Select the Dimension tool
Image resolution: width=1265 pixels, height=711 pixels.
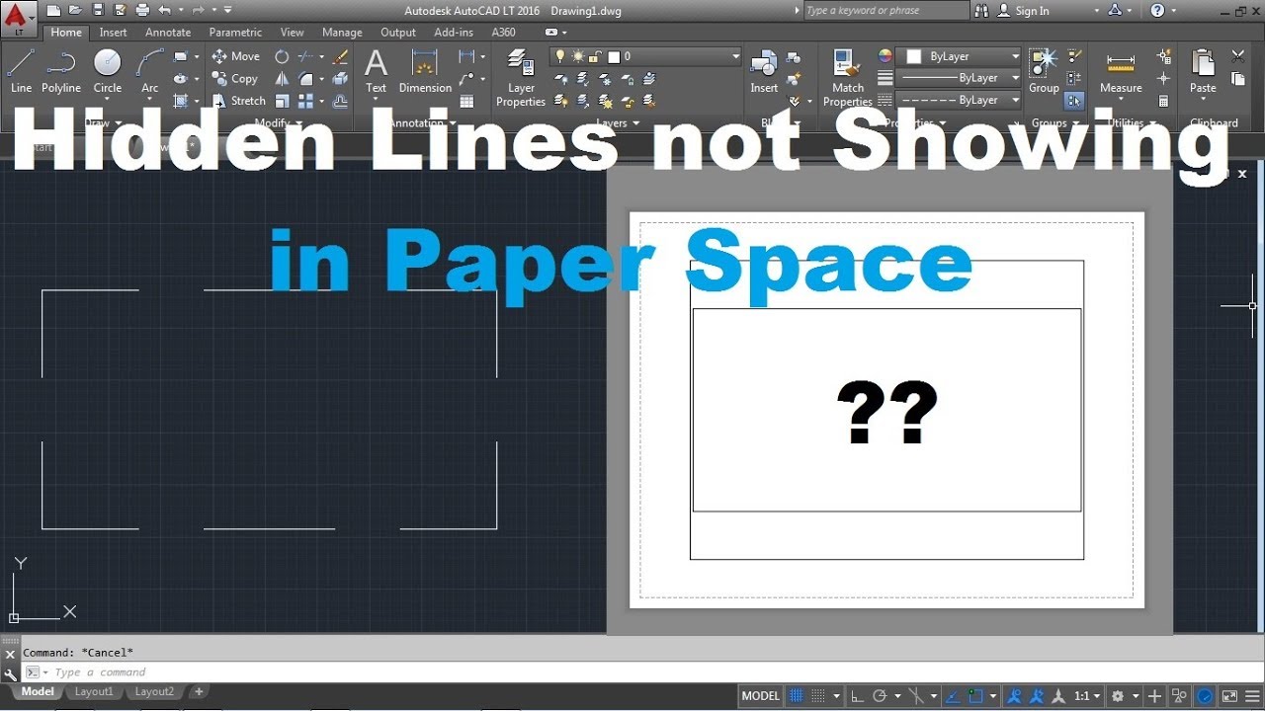[x=425, y=70]
